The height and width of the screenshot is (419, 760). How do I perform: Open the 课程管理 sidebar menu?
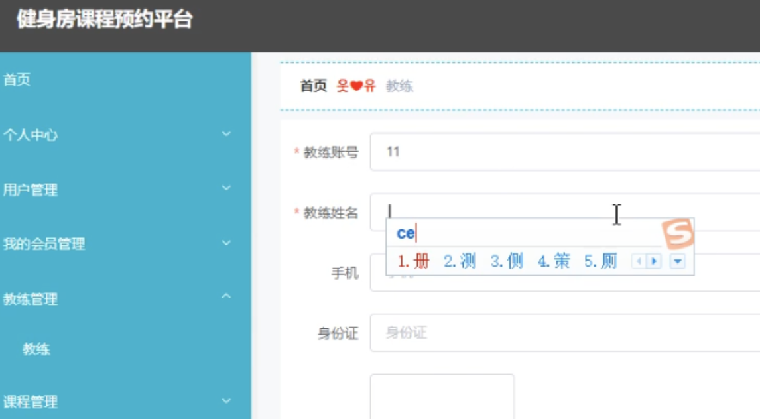click(x=125, y=402)
